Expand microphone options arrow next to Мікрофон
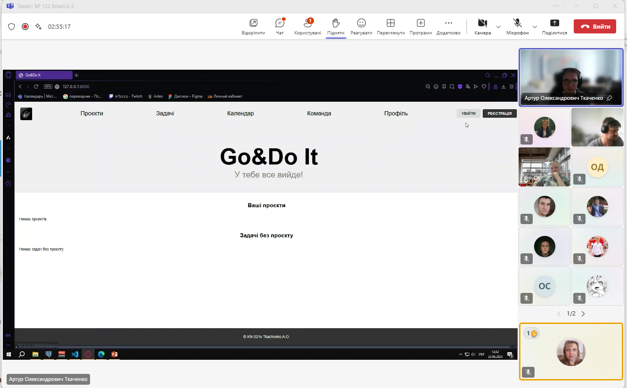The height and width of the screenshot is (388, 627). tap(535, 26)
